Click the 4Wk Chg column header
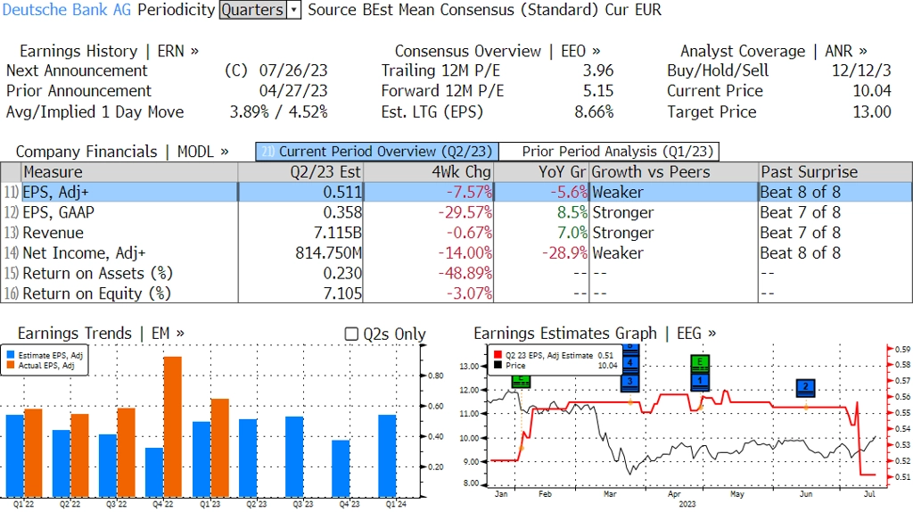 [x=428, y=172]
